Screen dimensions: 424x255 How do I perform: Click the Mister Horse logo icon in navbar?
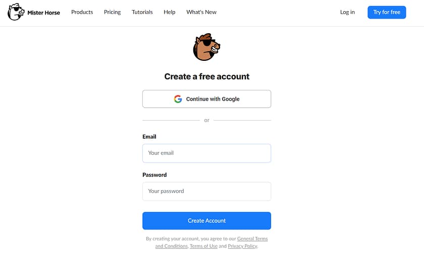pyautogui.click(x=16, y=13)
